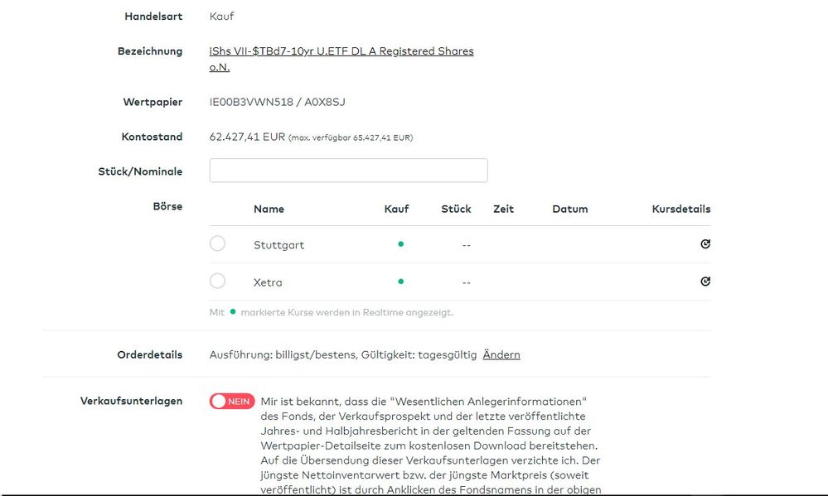Toggle the Verkaufsunterlagen NEIN switch

click(232, 401)
